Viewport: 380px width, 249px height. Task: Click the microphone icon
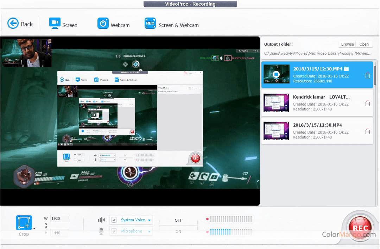pyautogui.click(x=101, y=231)
